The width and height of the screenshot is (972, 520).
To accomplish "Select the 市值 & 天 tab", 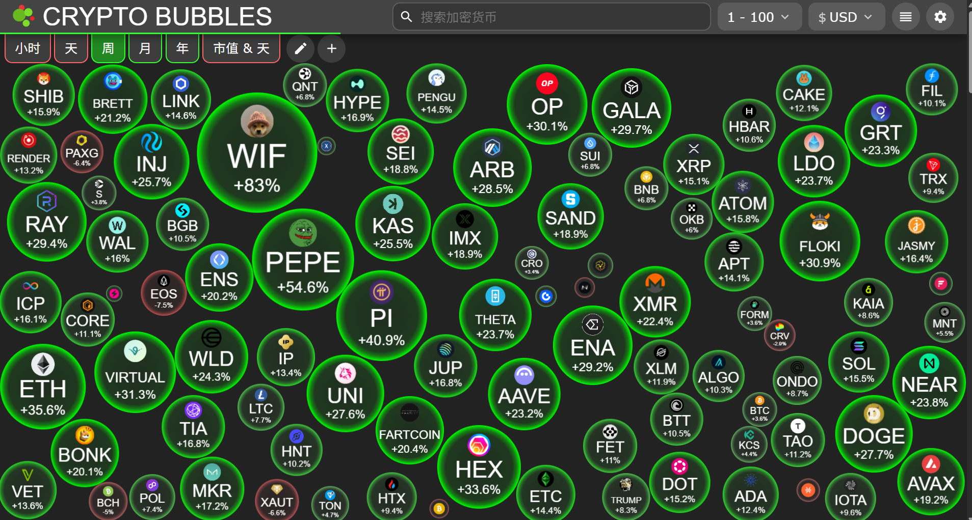I will pyautogui.click(x=241, y=49).
